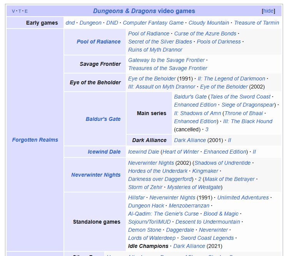Screen dimensions: 285x256
Task: Open Descent to Undermountain link
Action: pos(208,222)
